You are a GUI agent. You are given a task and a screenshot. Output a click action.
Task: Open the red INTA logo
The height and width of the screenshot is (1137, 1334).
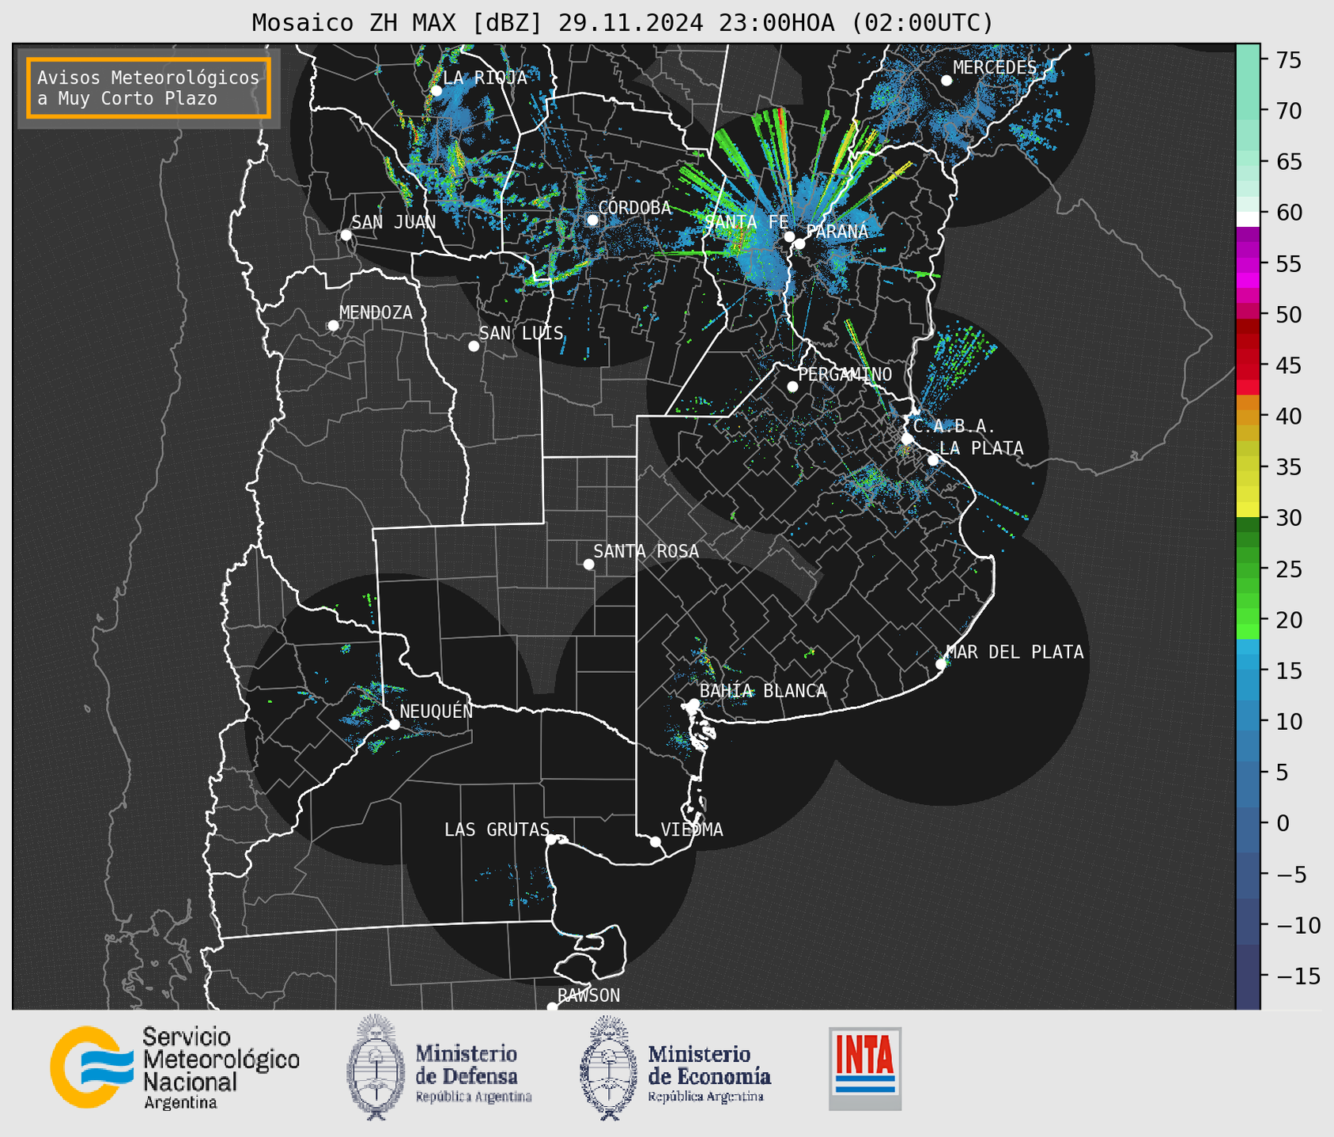coord(865,1068)
